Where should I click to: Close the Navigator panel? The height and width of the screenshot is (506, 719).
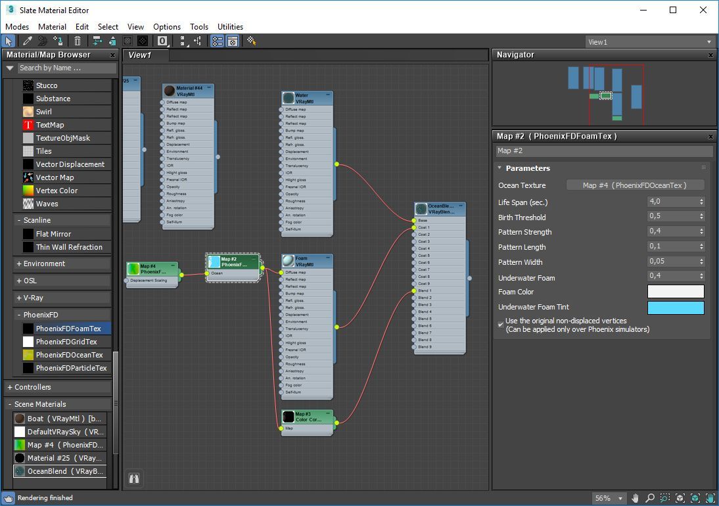pos(710,55)
